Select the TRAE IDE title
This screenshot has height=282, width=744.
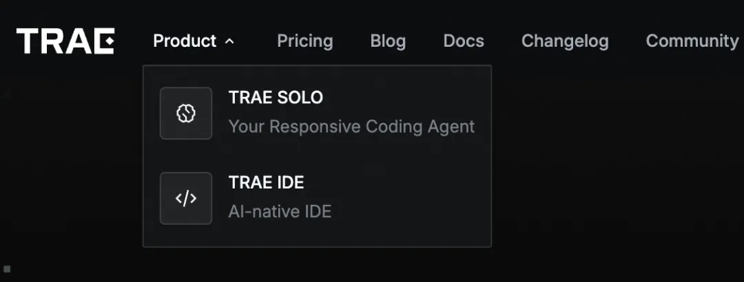click(266, 183)
